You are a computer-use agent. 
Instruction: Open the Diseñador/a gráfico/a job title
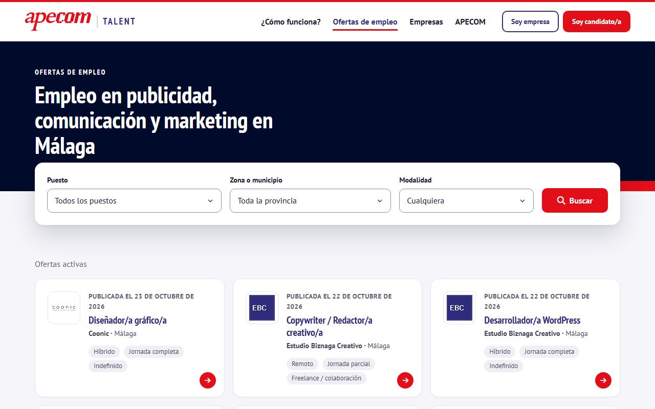127,321
